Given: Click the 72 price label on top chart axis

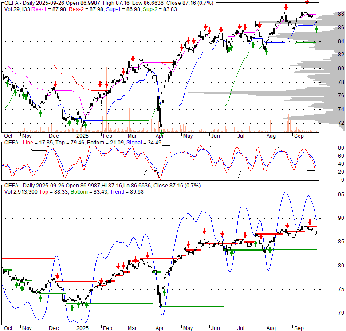Looking at the screenshot, I should [341, 123].
